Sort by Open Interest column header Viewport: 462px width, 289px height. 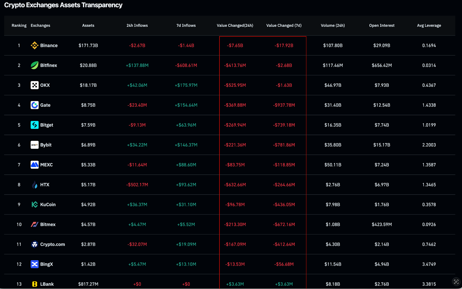click(x=381, y=26)
